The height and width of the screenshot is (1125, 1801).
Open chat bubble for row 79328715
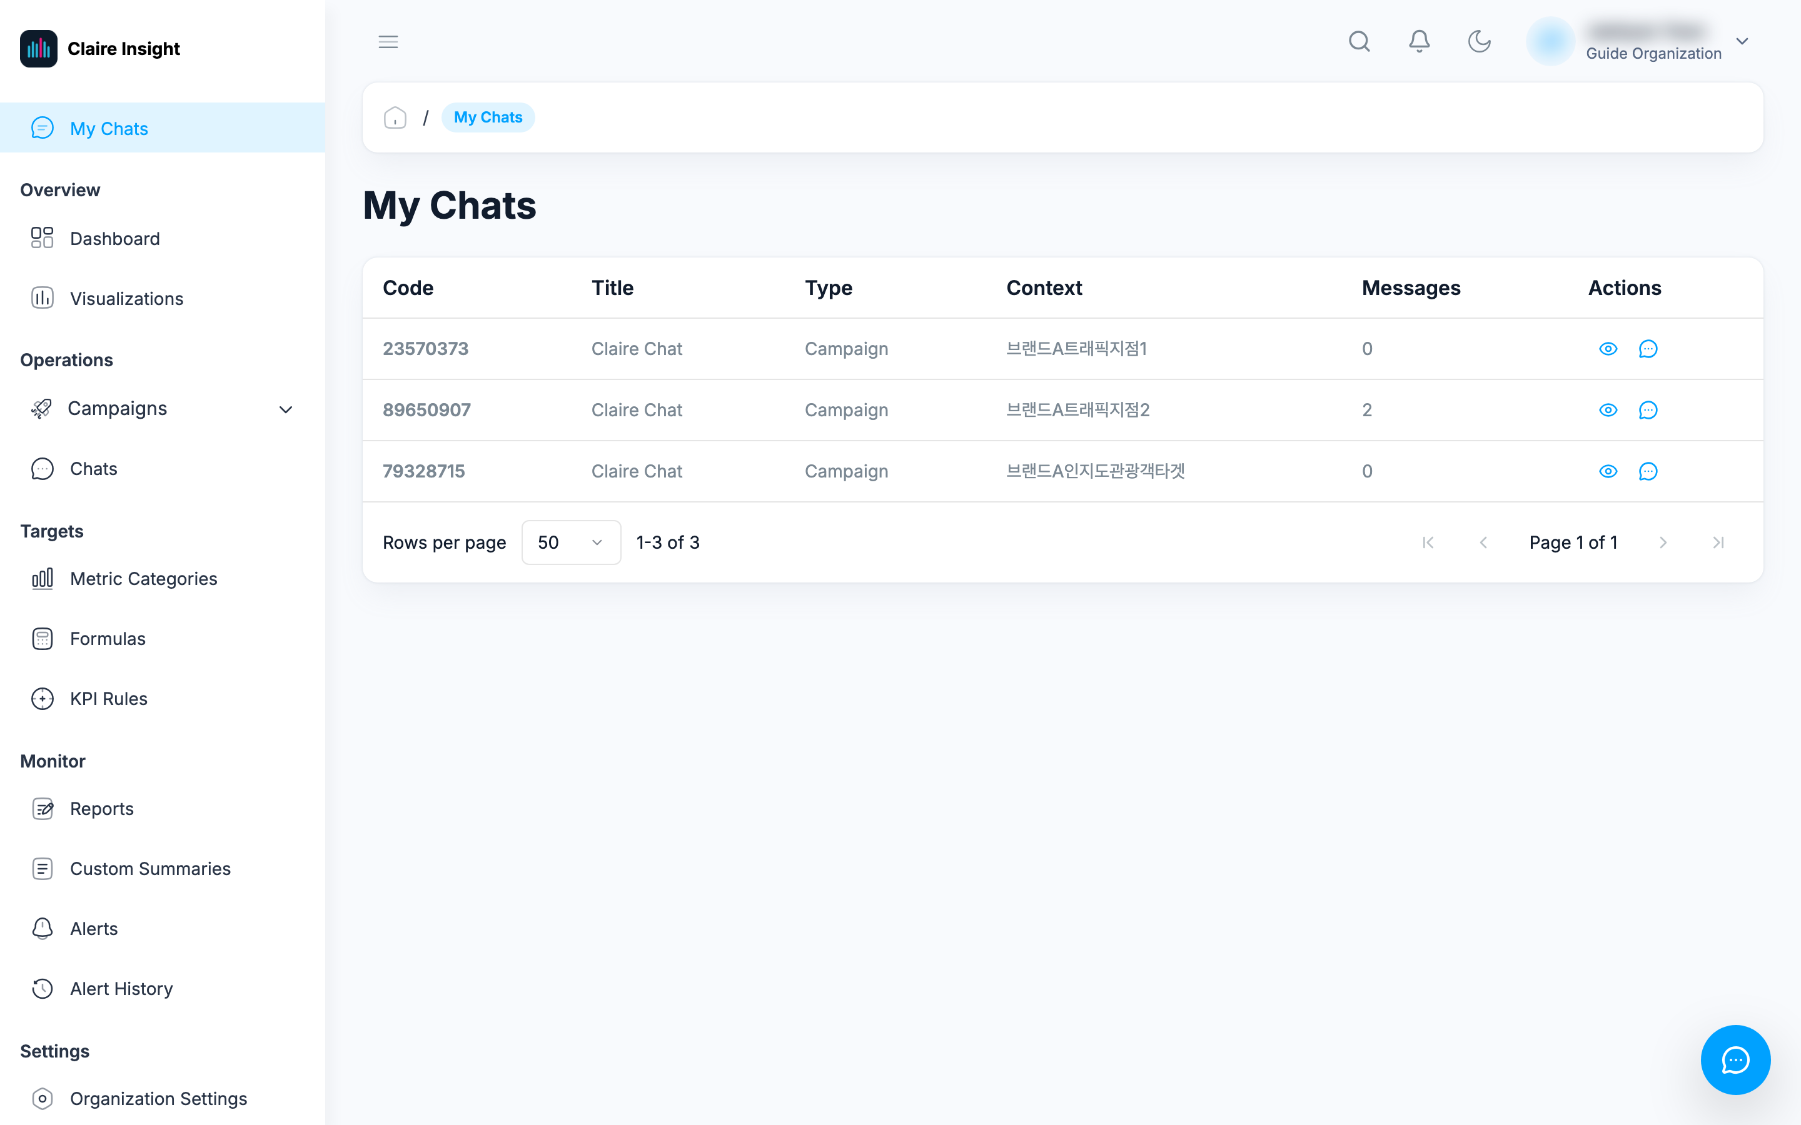tap(1648, 471)
